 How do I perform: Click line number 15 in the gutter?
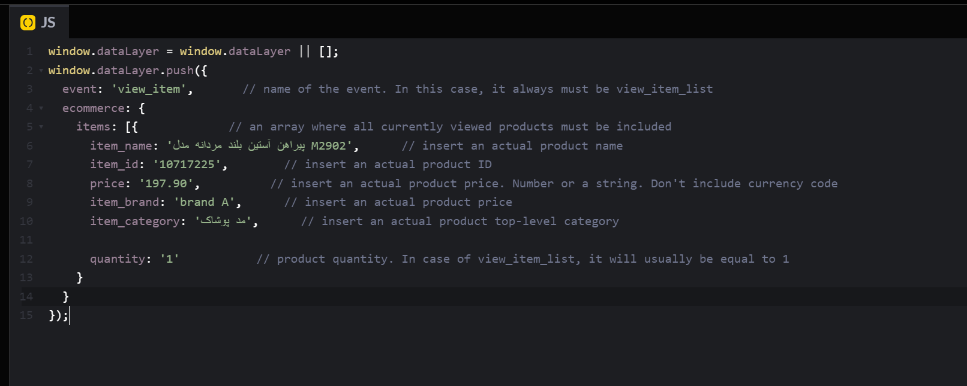click(26, 315)
